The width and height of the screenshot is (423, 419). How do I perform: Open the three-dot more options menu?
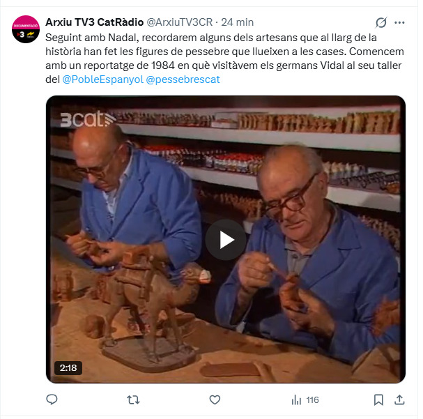[x=399, y=22]
